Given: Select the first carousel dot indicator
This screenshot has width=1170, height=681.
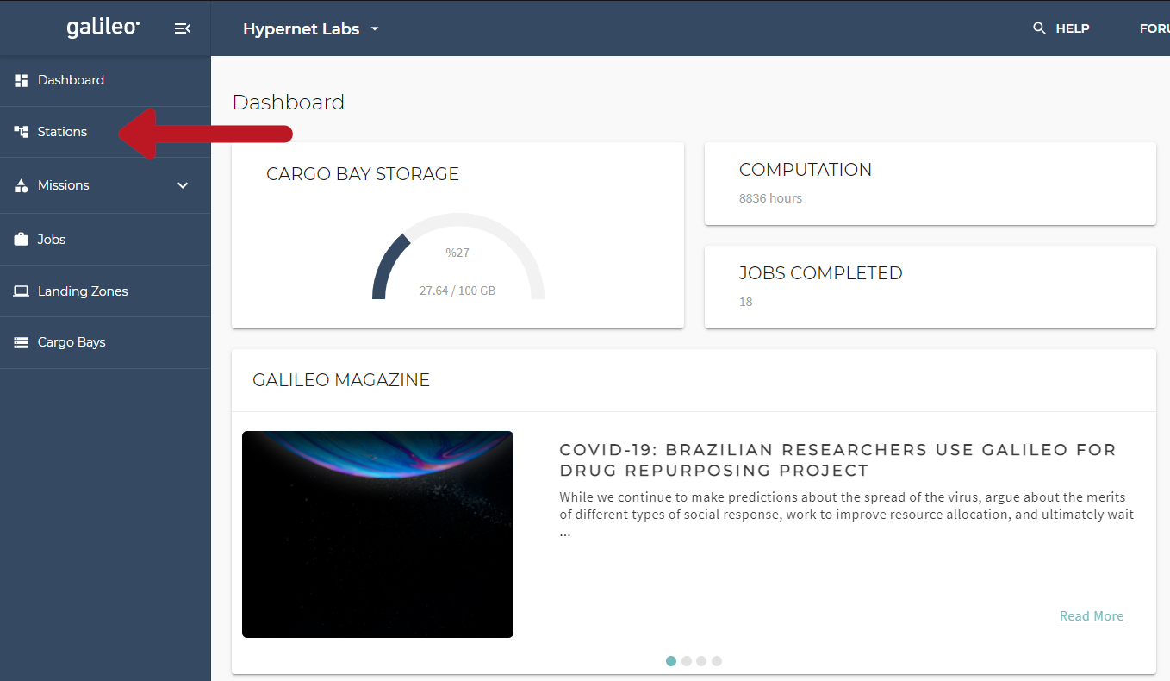Looking at the screenshot, I should tap(671, 661).
